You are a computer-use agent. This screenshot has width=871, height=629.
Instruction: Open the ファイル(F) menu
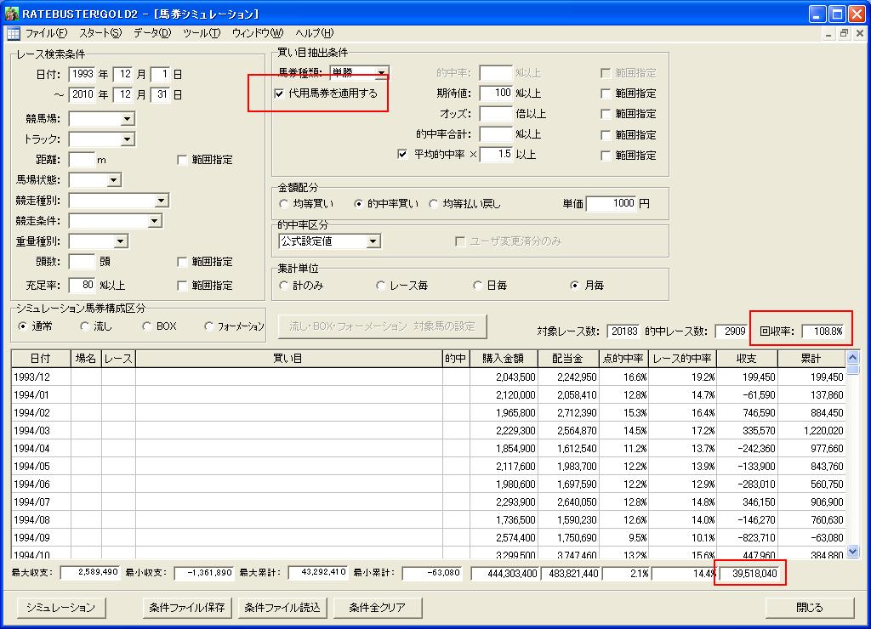(46, 33)
